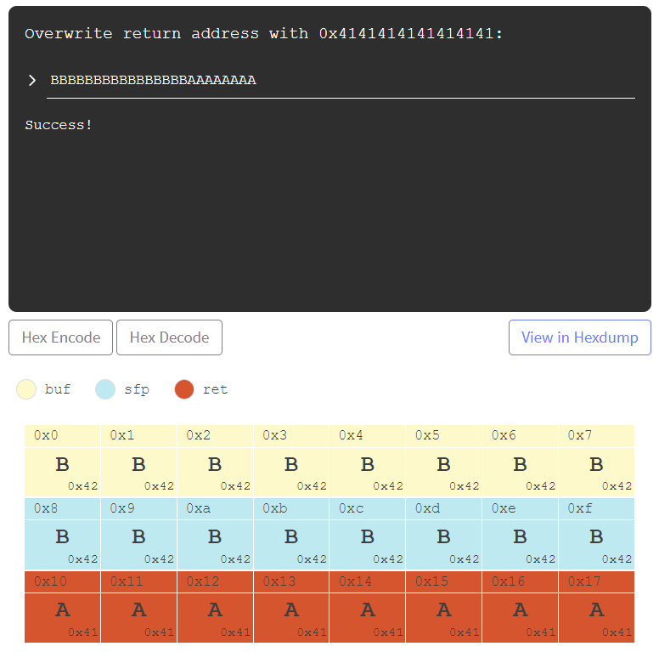Select the ret byte cell at offset 0x12
This screenshot has height=652, width=659.
coord(215,607)
